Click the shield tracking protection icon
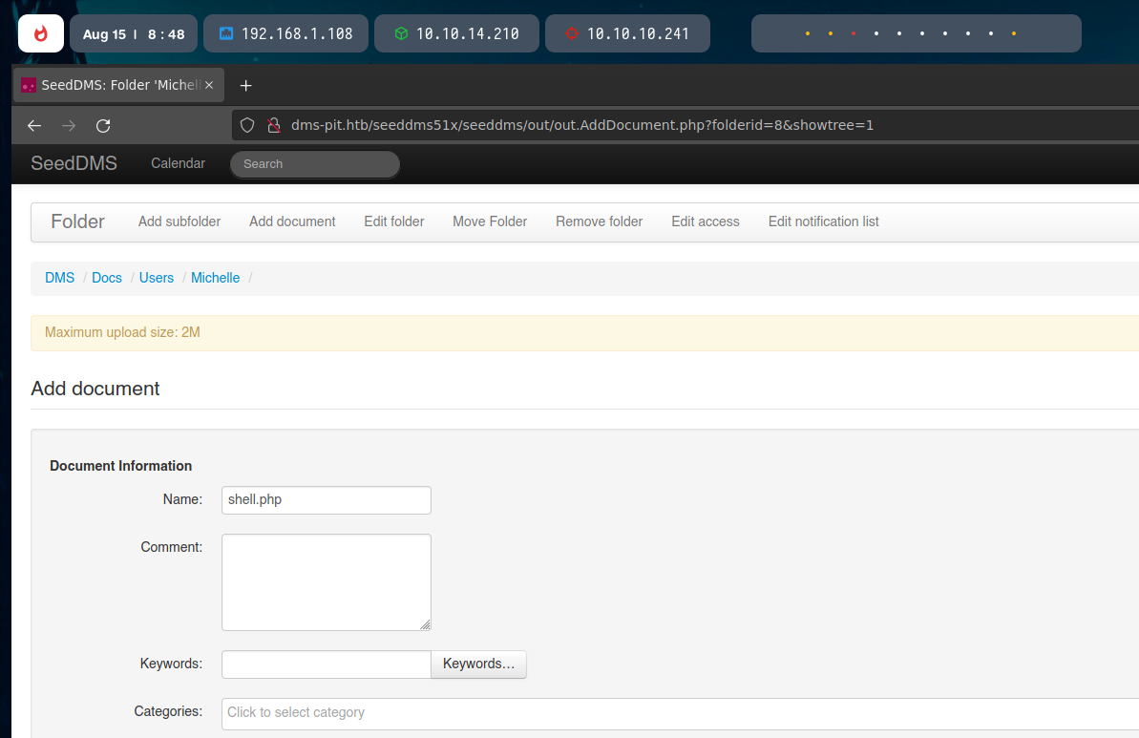The image size is (1139, 738). (x=247, y=125)
